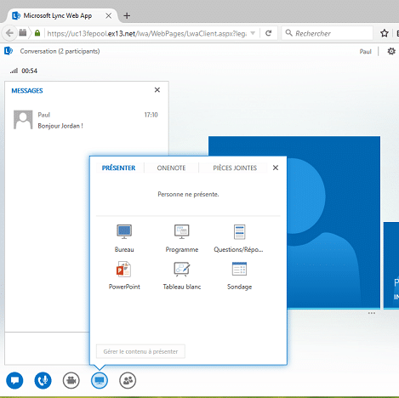The width and height of the screenshot is (399, 398).
Task: Share a Programme window
Action: [182, 238]
